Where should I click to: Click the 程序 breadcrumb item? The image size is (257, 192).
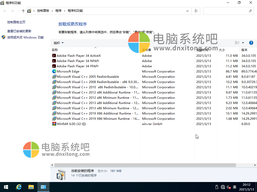(x=58, y=11)
